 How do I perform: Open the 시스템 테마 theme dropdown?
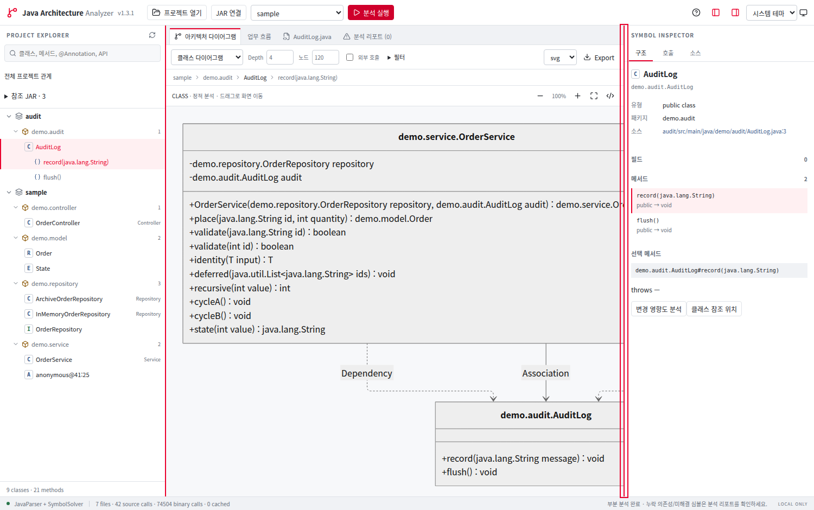(x=772, y=13)
